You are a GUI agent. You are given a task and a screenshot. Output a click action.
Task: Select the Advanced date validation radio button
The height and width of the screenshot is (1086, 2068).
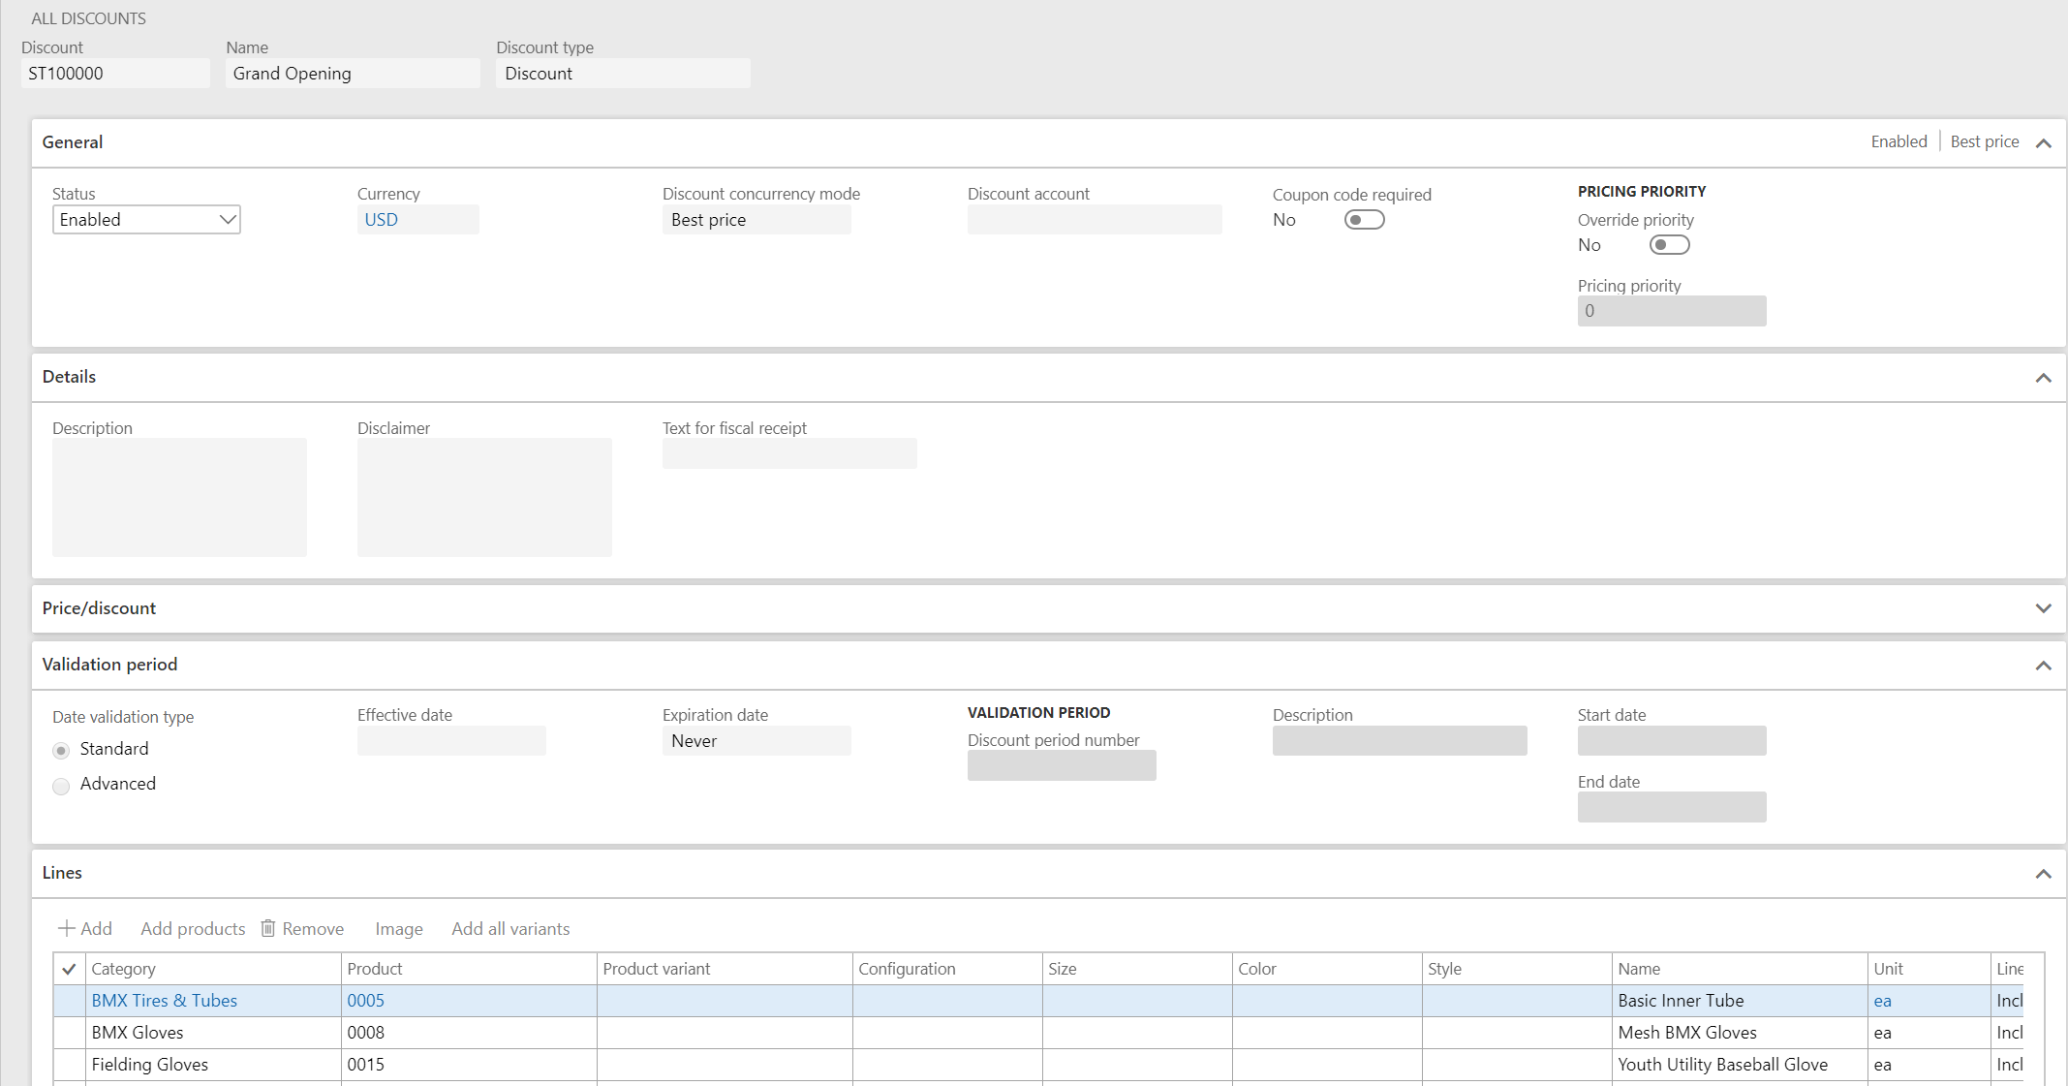tap(62, 784)
